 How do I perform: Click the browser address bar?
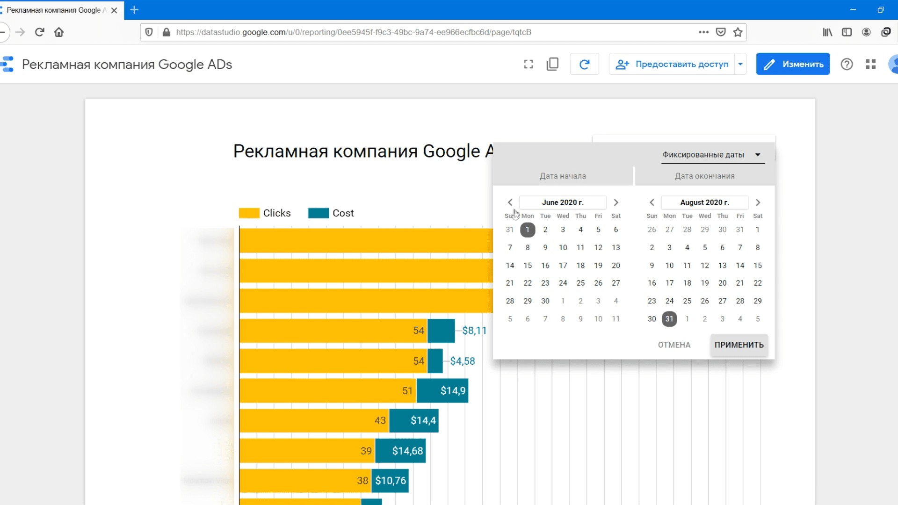[421, 32]
